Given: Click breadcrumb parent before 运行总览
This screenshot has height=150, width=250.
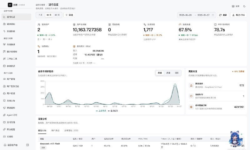Looking at the screenshot, I should coord(40,5).
